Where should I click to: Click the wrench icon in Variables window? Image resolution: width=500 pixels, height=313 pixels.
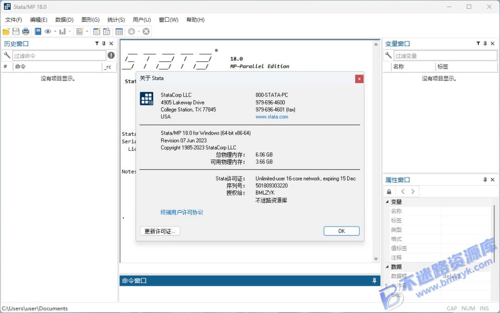tap(388, 55)
